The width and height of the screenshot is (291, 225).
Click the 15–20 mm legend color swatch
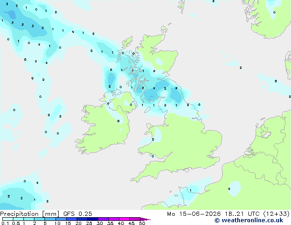tap(72, 219)
